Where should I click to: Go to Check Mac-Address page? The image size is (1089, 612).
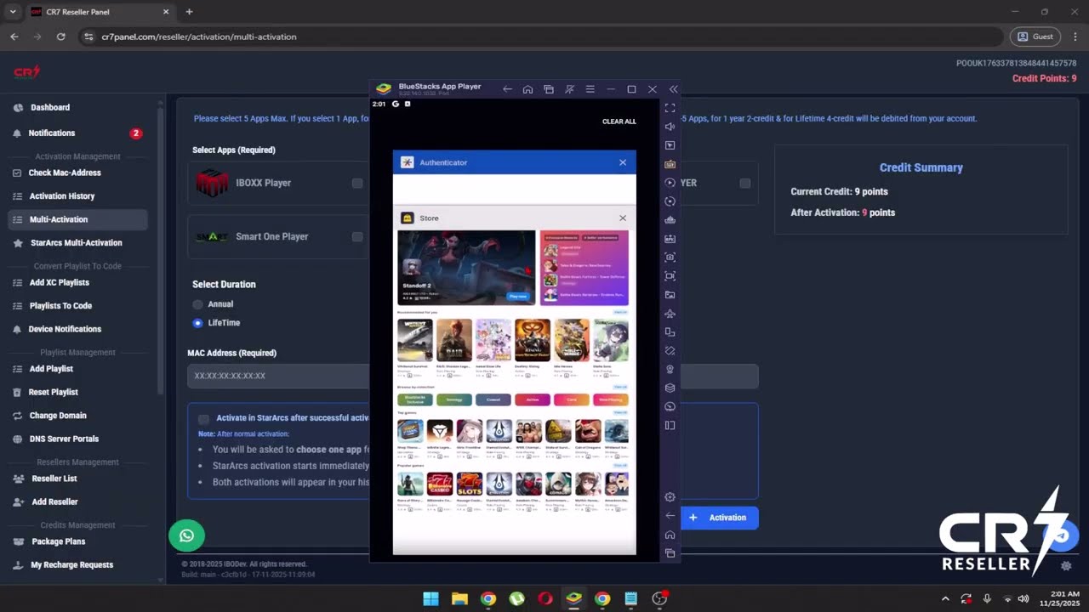tap(65, 173)
